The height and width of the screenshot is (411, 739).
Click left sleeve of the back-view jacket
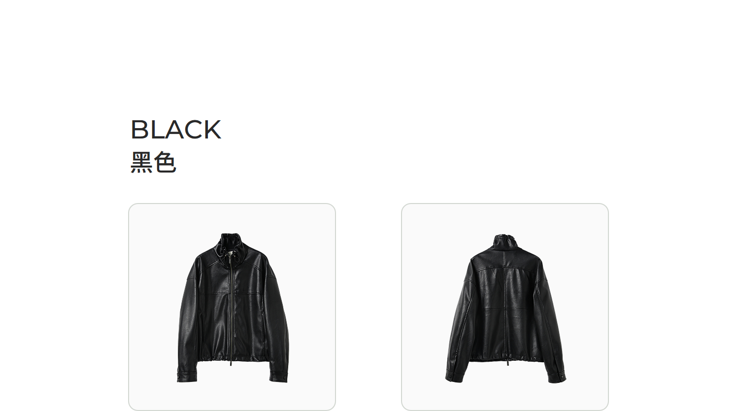[x=460, y=320]
